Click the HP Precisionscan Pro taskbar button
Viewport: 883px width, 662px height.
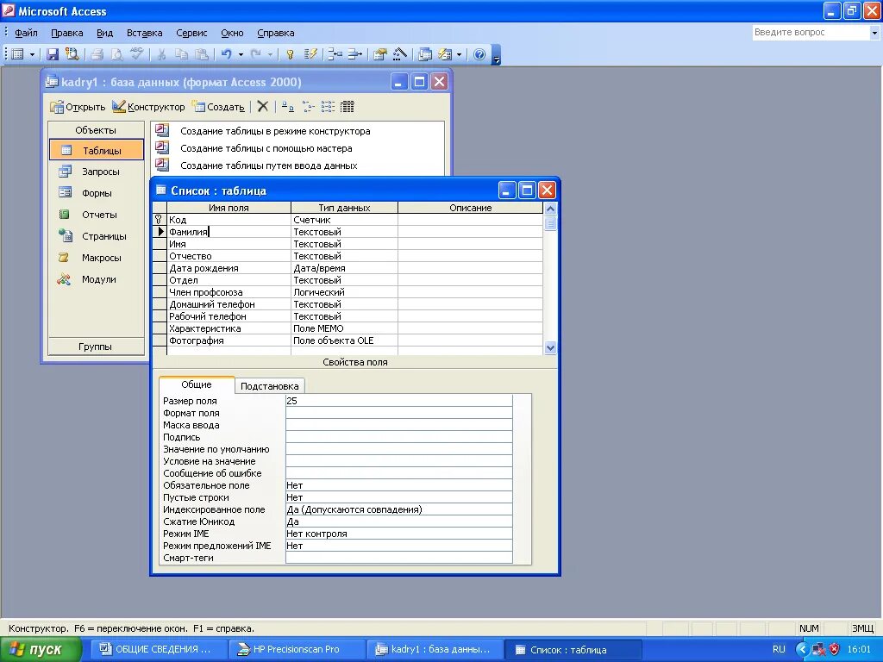pos(297,649)
